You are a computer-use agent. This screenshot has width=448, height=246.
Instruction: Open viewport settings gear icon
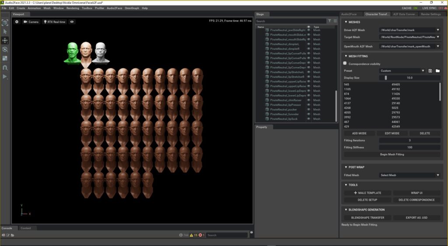[x=17, y=21]
